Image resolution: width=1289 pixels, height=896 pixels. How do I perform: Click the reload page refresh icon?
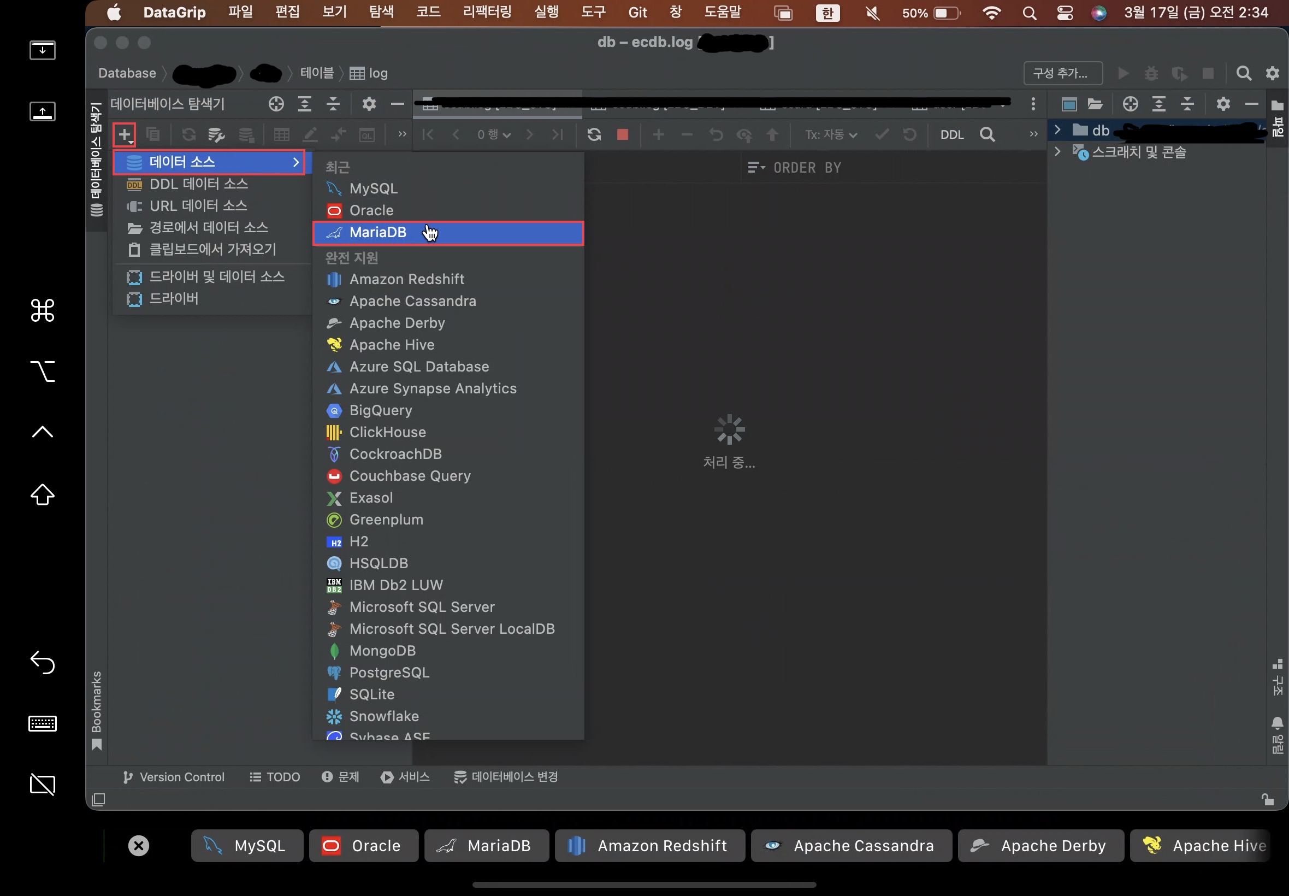coord(594,135)
